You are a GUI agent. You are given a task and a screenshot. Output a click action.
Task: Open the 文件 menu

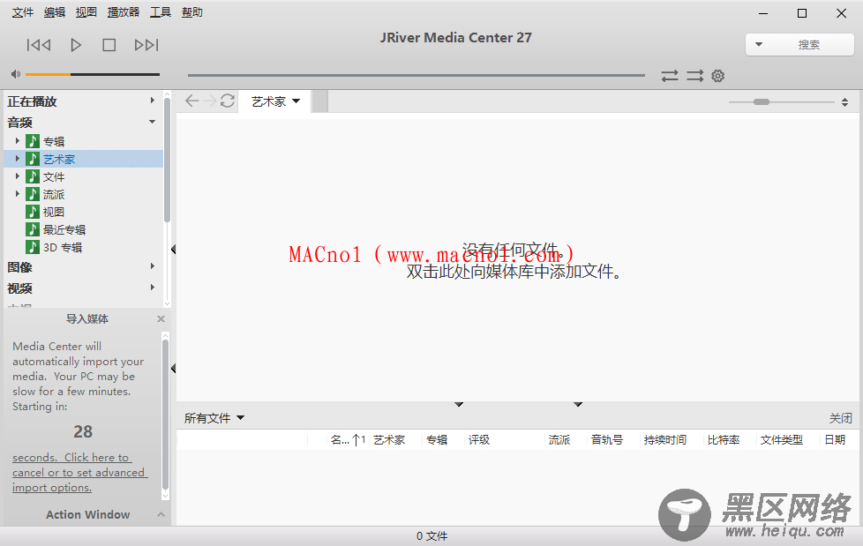(x=23, y=12)
